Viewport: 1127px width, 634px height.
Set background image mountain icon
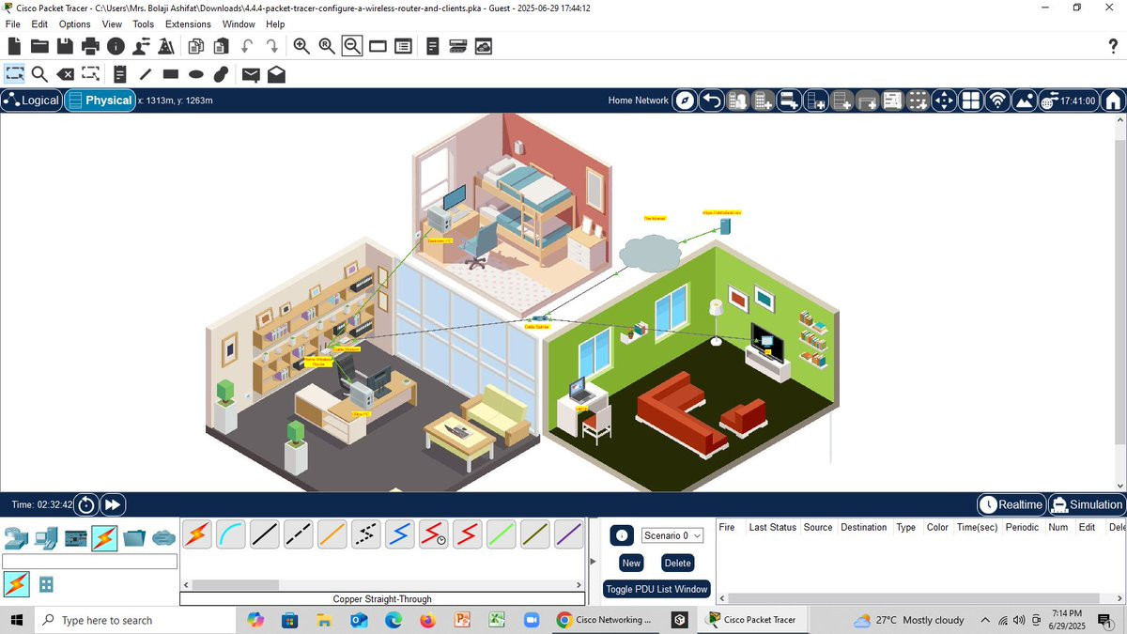coord(1024,101)
